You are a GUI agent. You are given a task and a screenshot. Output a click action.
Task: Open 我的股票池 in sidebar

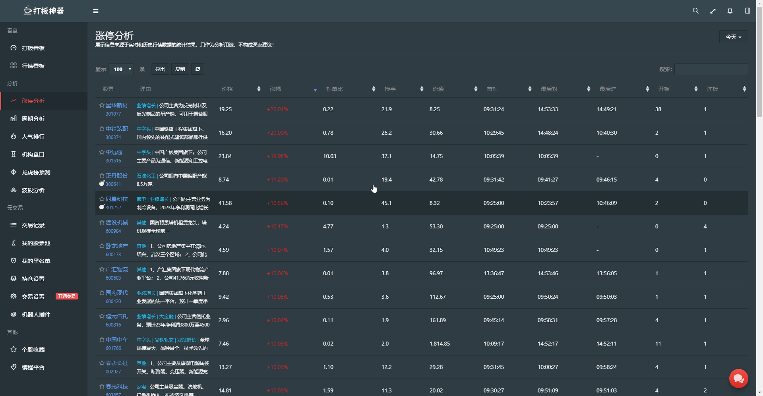[x=44, y=243]
